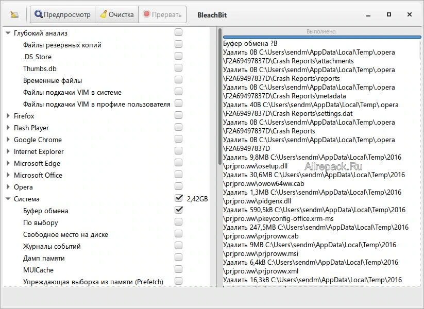Viewport: 424px width, 309px height.
Task: Open the BleachBit broom menu icon
Action: [14, 14]
